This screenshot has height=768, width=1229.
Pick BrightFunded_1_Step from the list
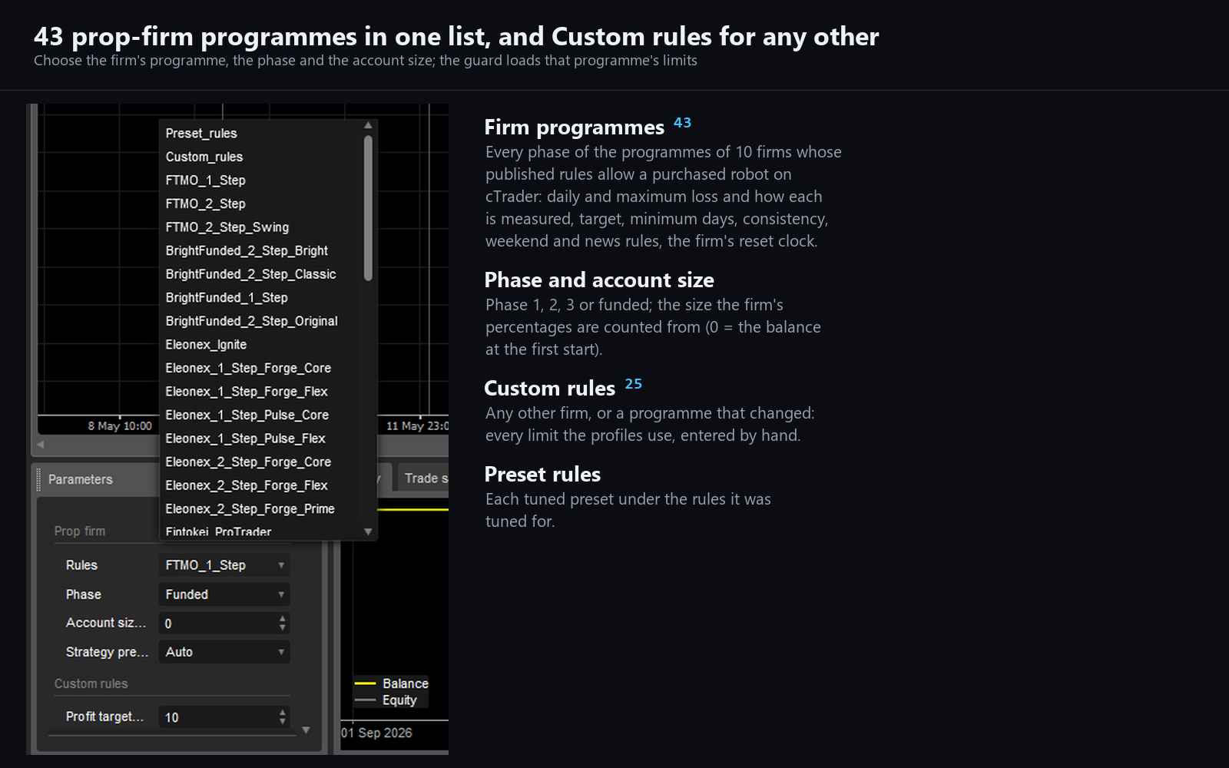point(261,297)
